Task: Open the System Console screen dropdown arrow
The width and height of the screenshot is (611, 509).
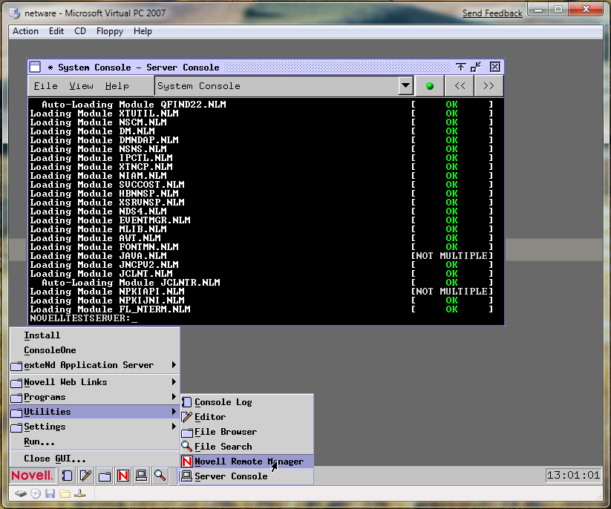Action: point(405,85)
